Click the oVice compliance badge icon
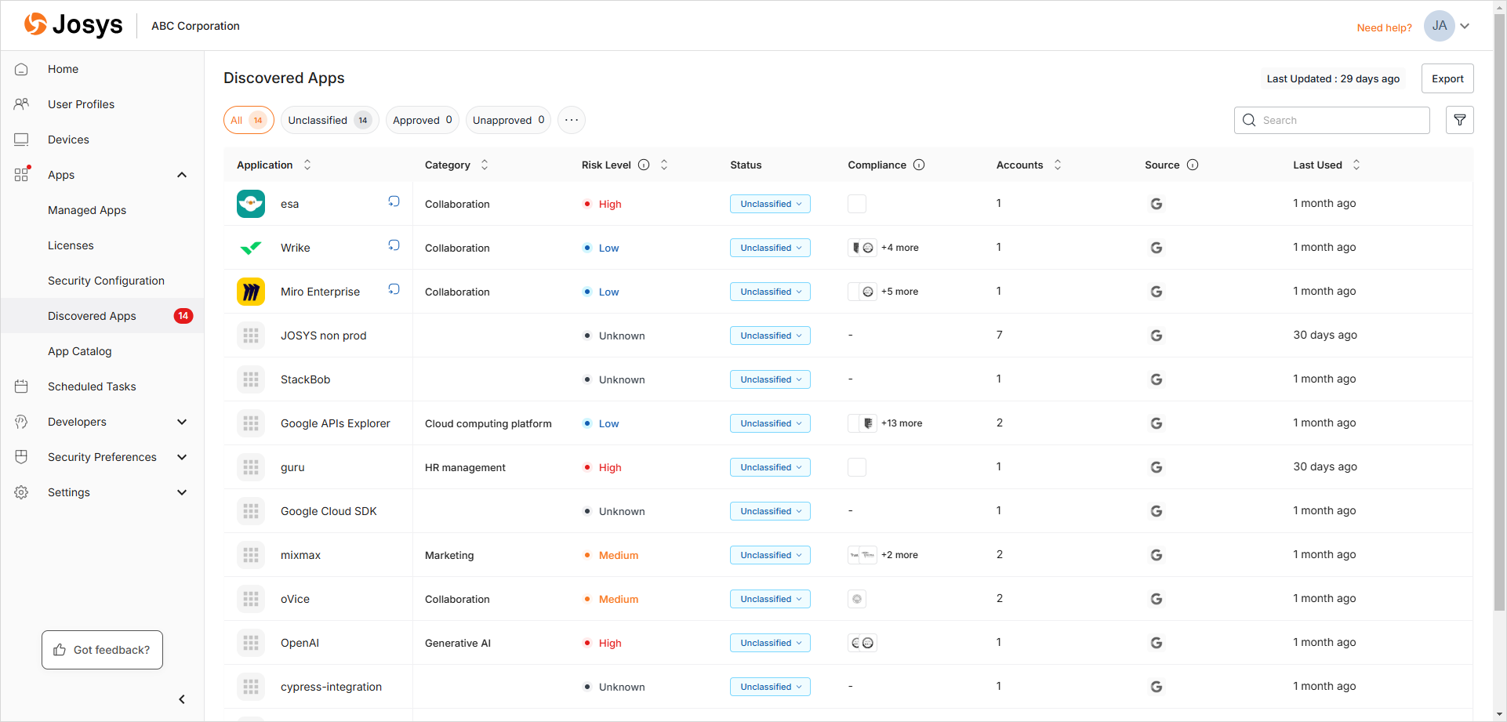 857,599
